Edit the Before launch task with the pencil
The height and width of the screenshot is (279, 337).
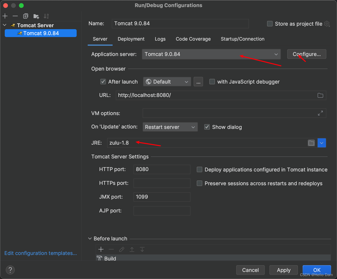[x=122, y=249]
